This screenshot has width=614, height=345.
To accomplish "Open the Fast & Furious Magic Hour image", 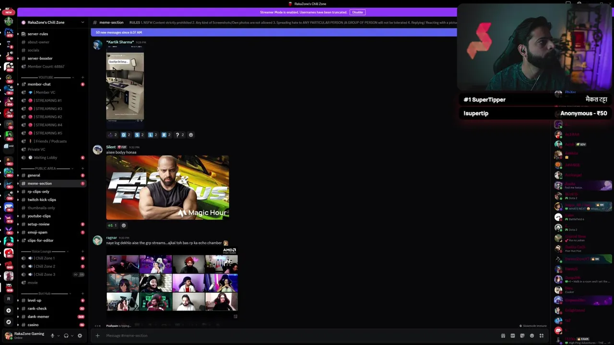I will 167,187.
